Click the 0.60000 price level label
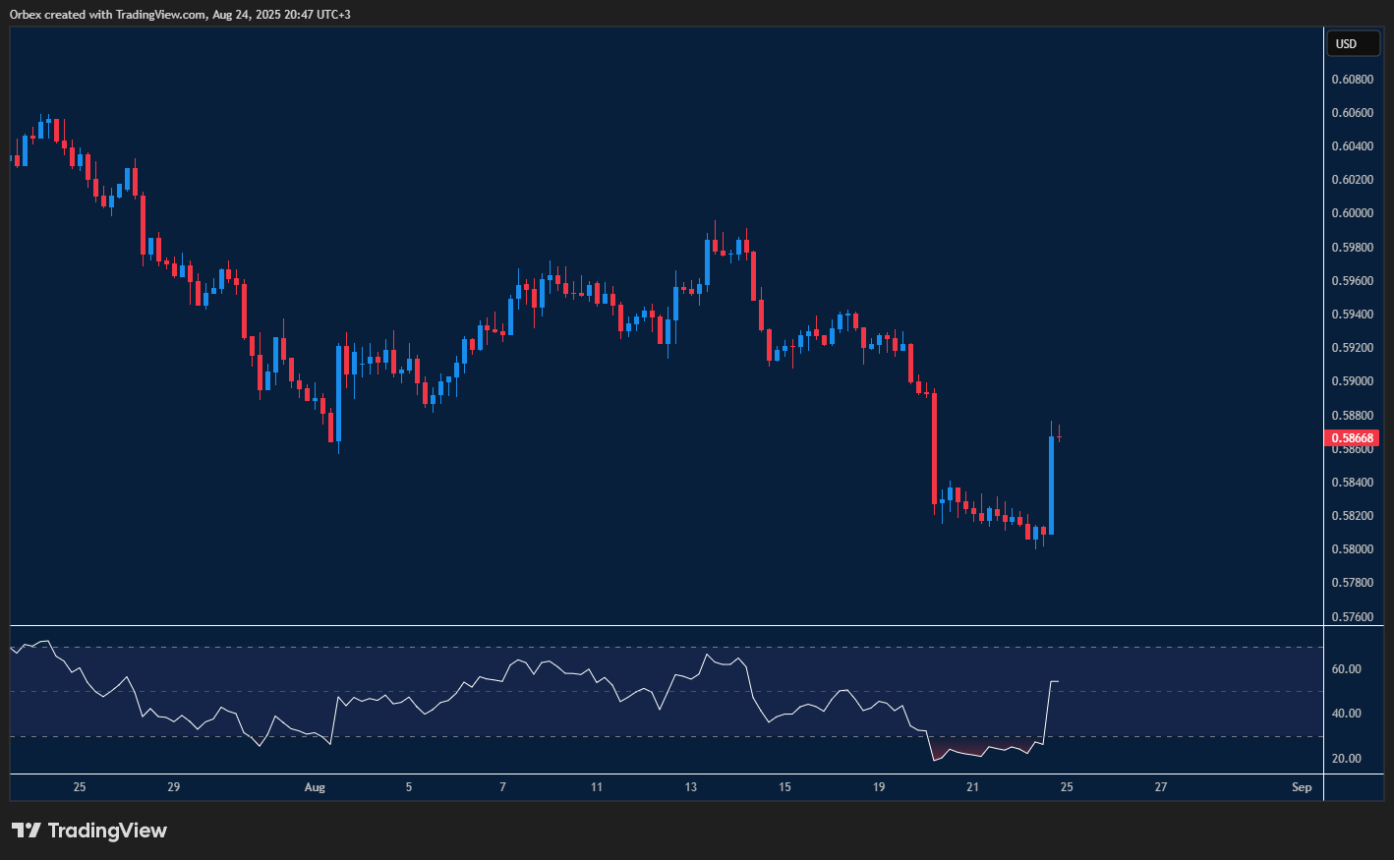The width and height of the screenshot is (1394, 860). pyautogui.click(x=1352, y=213)
